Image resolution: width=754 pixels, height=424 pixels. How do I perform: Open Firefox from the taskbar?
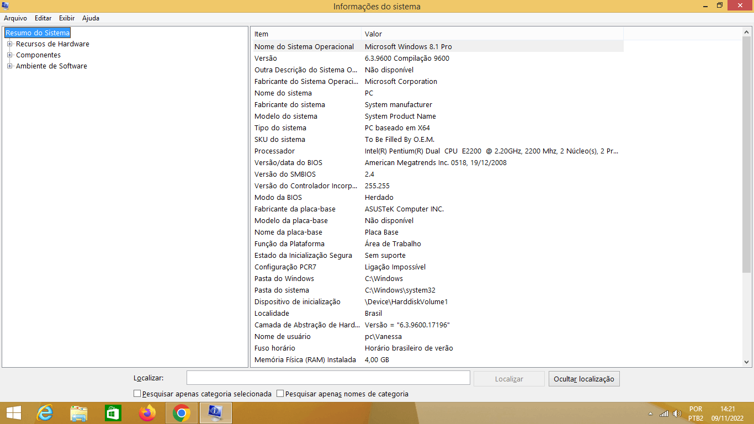tap(147, 413)
